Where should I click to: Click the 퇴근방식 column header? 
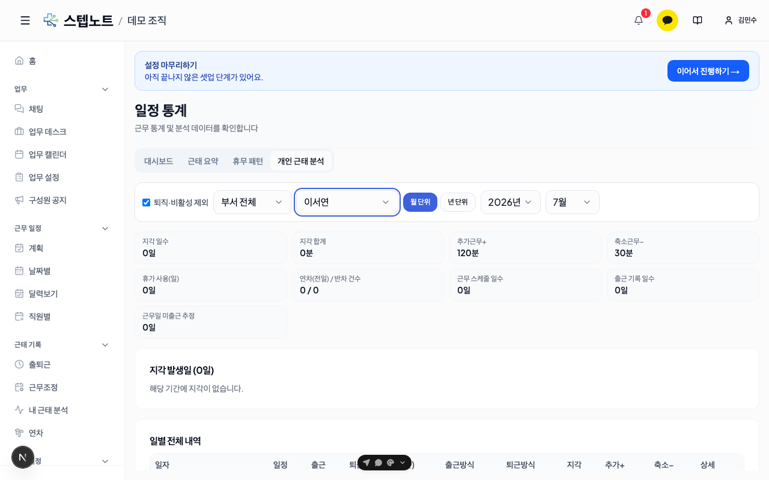(x=520, y=464)
